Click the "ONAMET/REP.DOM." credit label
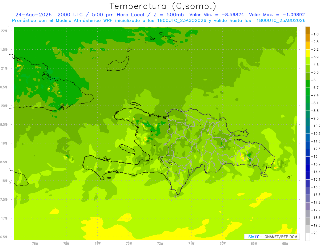 coord(281,236)
